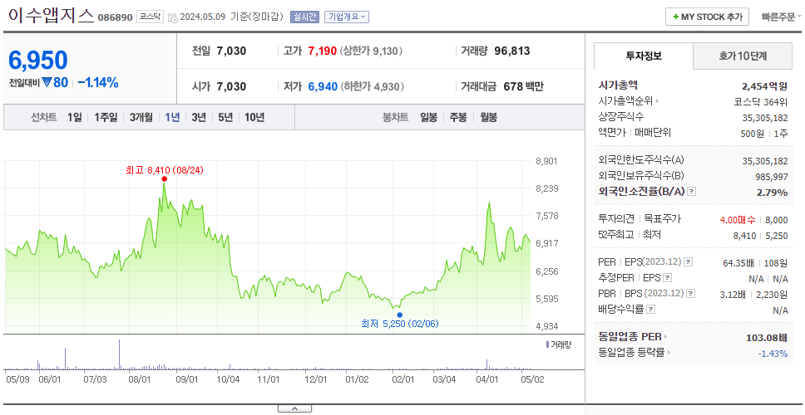Click the 하한가 4,930 text
This screenshot has height=415, width=805.
[x=372, y=86]
